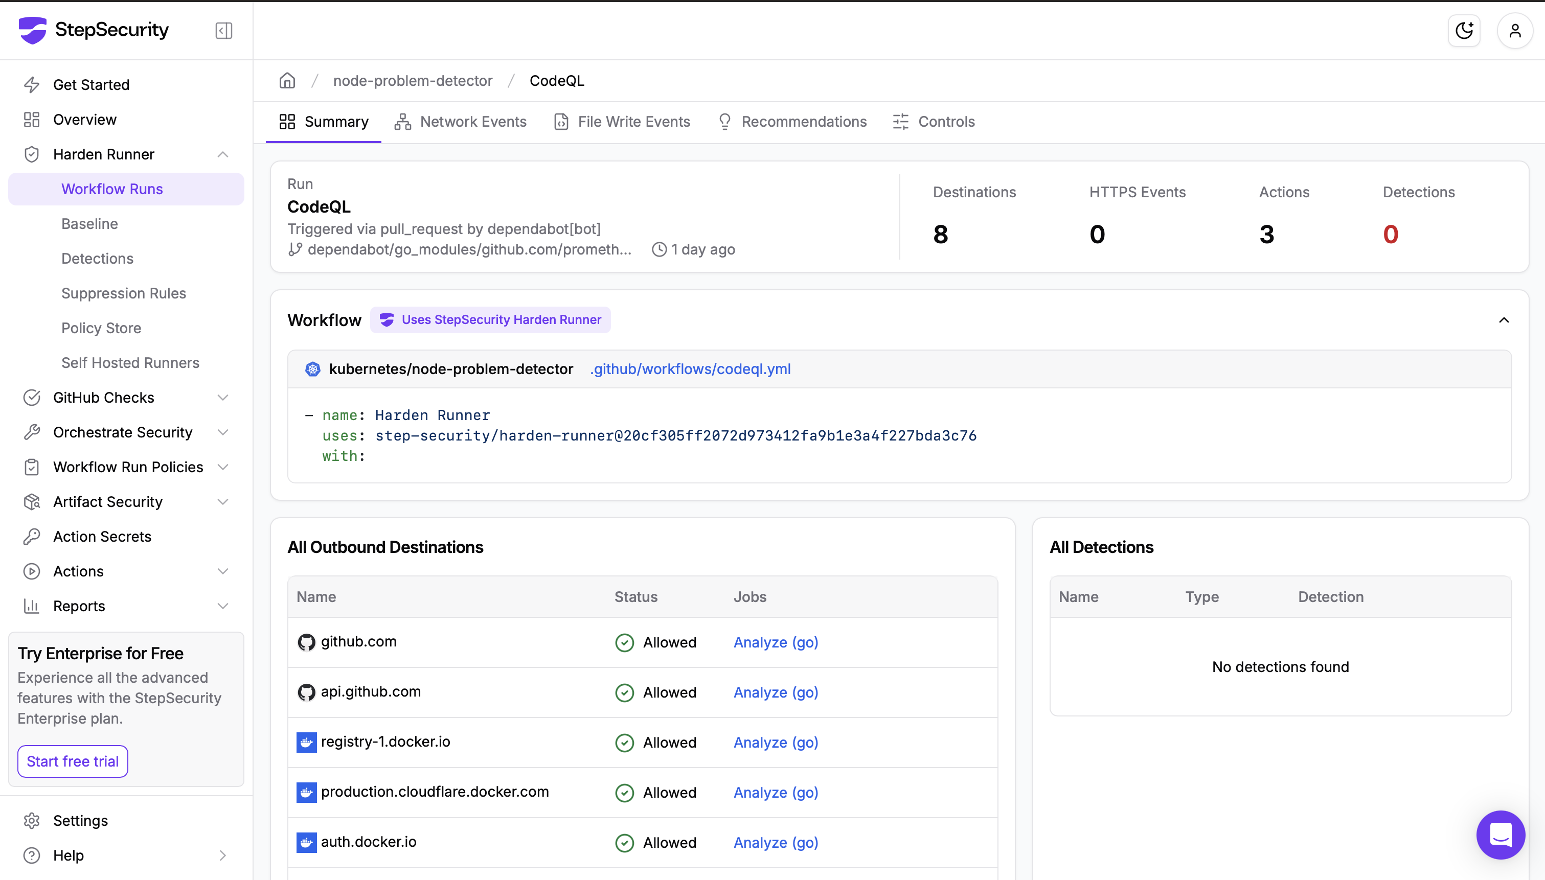The image size is (1545, 880).
Task: Toggle dark mode moon icon
Action: click(1463, 30)
